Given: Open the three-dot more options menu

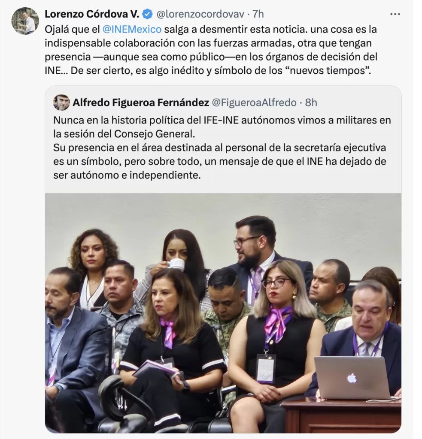Looking at the screenshot, I should [x=395, y=14].
